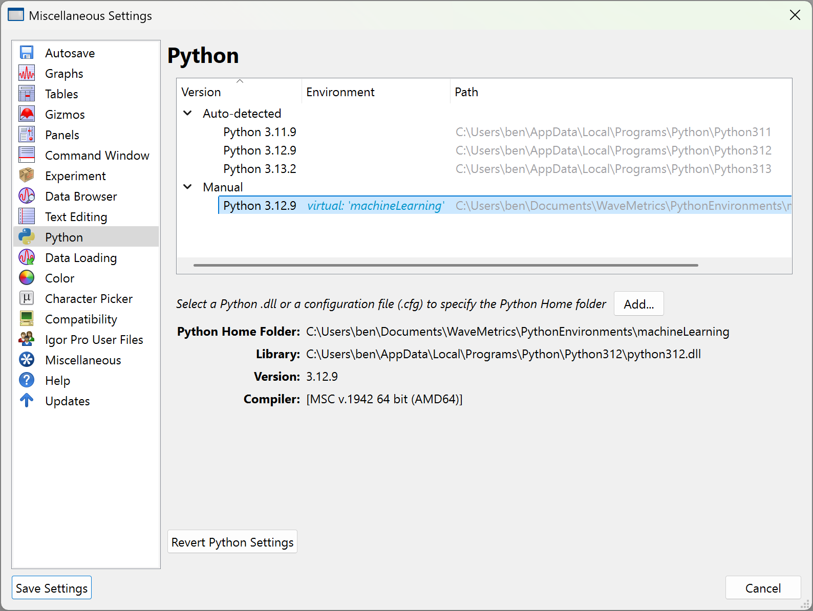813x611 pixels.
Task: Go to Igor Pro User Files
Action: pyautogui.click(x=94, y=340)
